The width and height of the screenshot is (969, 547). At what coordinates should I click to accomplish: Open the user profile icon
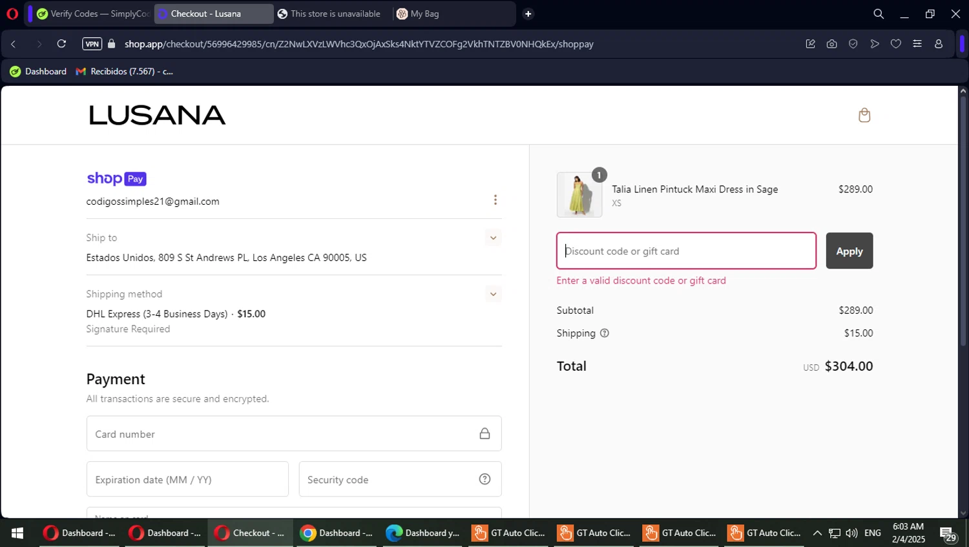(x=939, y=44)
